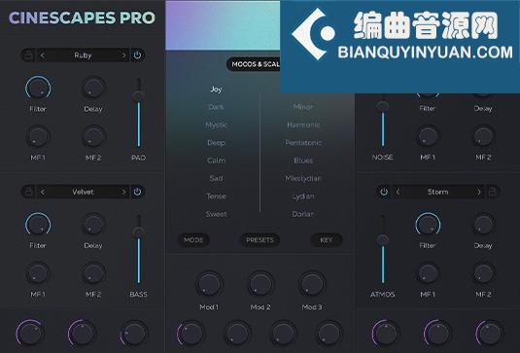Click the Filter knob in the Storm panel
Viewport: 520px width, 353px height.
[x=428, y=225]
